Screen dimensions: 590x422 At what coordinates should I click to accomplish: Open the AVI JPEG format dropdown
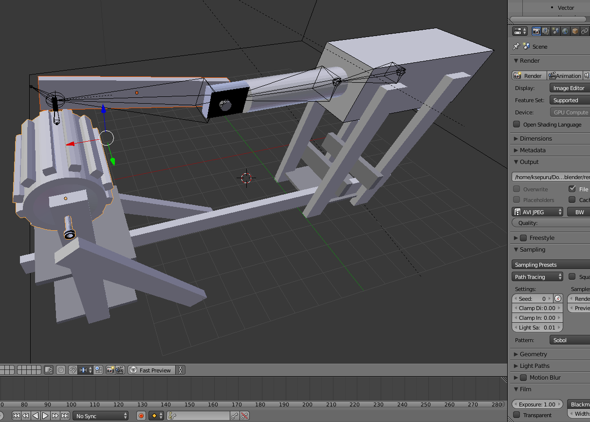point(537,212)
